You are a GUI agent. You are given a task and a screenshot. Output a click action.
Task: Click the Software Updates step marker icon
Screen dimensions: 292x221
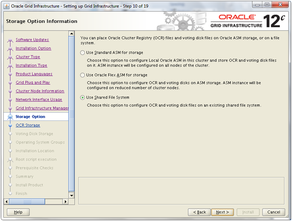point(10,40)
